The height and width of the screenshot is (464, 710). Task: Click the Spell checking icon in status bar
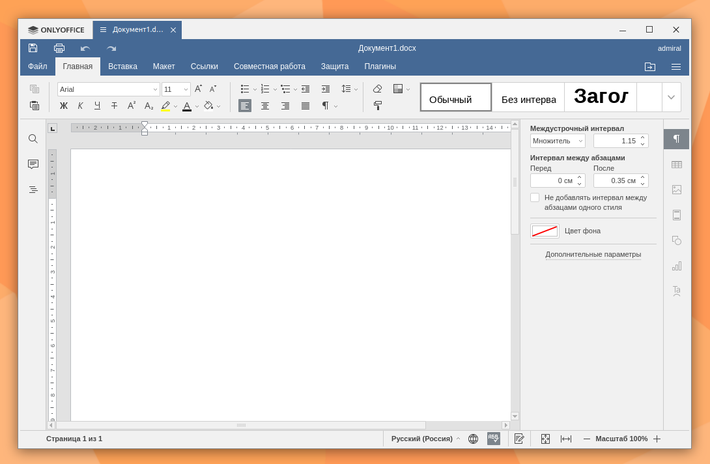494,439
